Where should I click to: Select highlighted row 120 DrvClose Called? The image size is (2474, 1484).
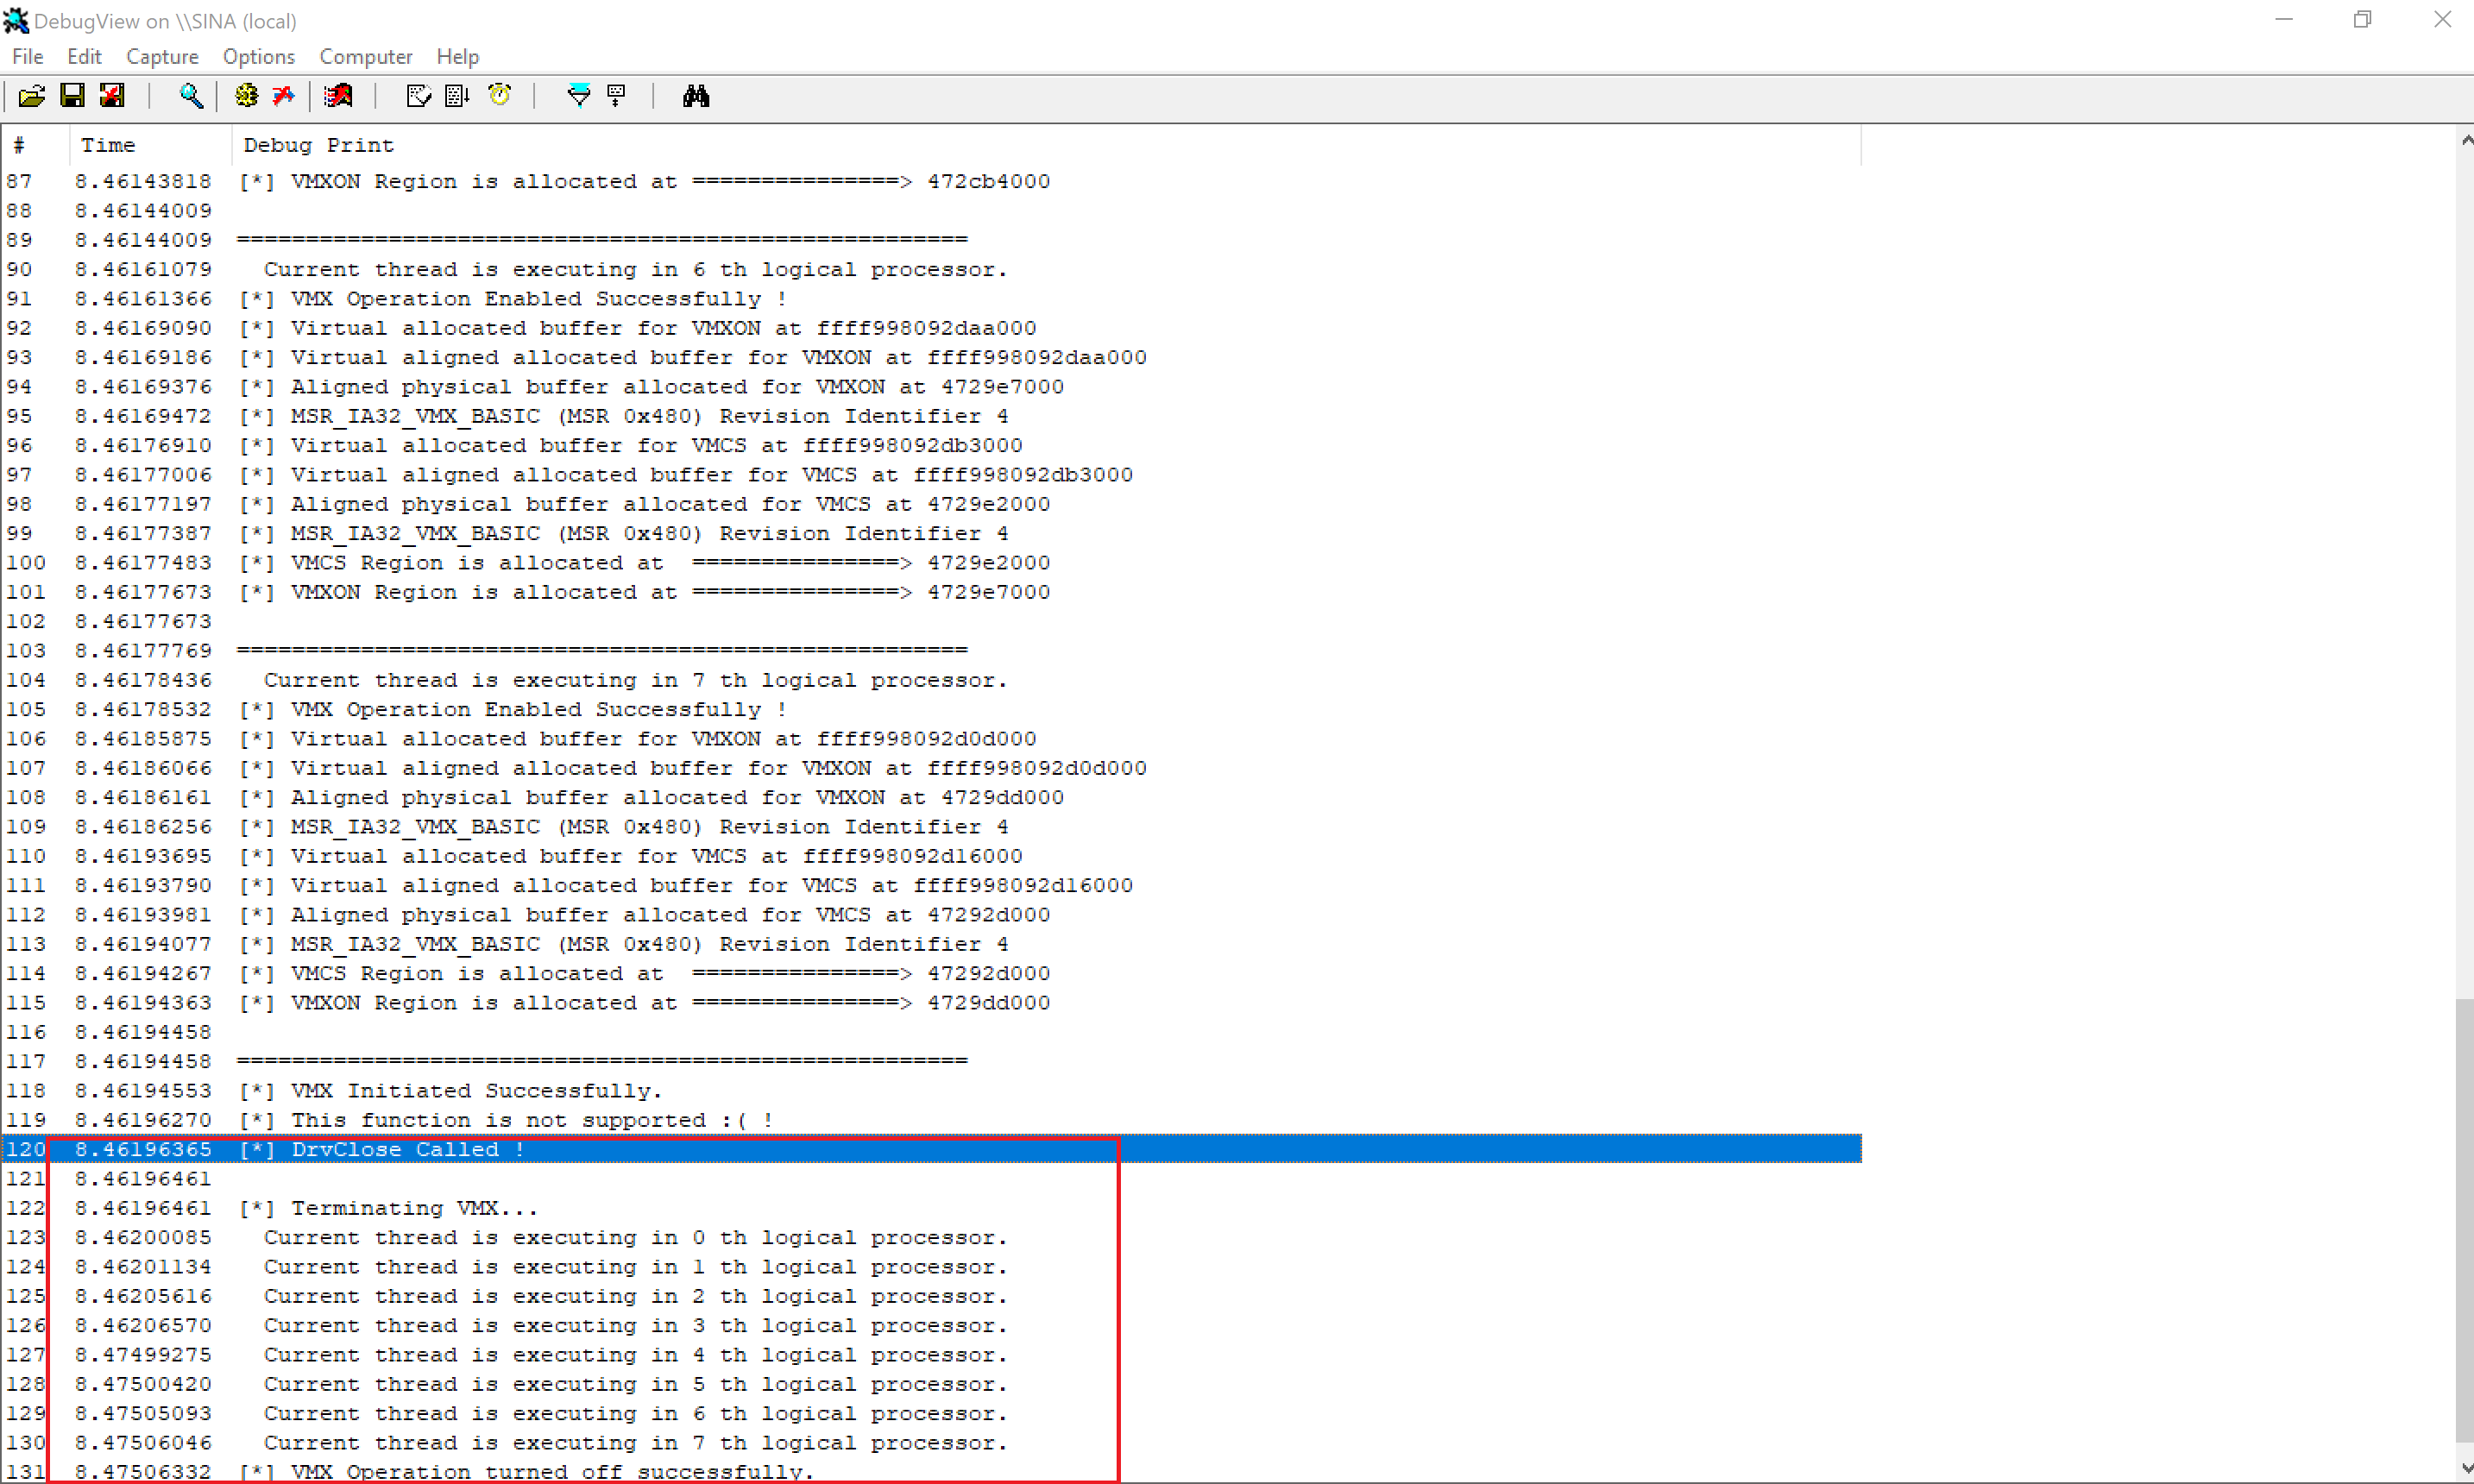pos(931,1150)
